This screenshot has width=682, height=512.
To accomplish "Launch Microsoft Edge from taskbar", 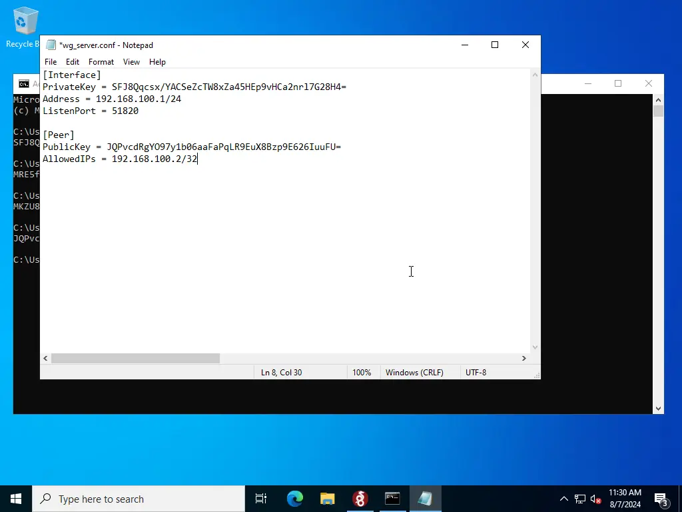I will [x=295, y=499].
